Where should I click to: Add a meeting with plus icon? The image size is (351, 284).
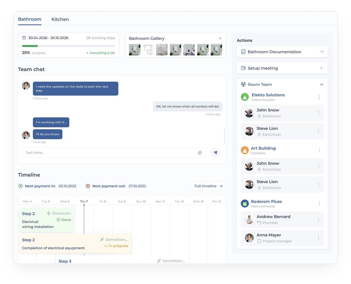click(x=321, y=68)
